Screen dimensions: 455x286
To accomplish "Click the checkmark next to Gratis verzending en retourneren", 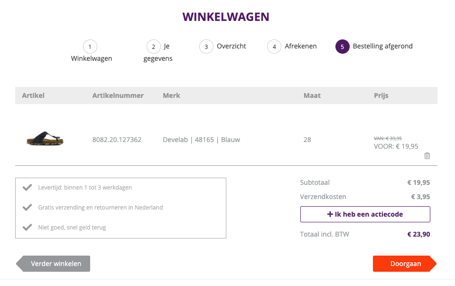I will 27,208.
